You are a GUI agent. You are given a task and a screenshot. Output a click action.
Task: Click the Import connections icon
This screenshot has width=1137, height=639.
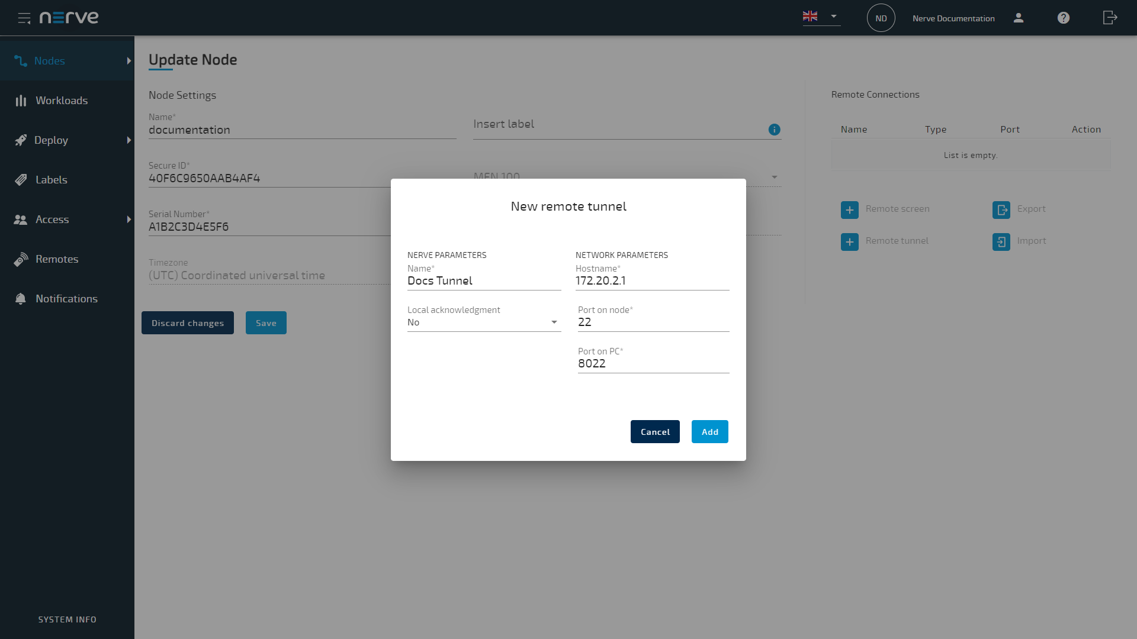click(x=1001, y=241)
